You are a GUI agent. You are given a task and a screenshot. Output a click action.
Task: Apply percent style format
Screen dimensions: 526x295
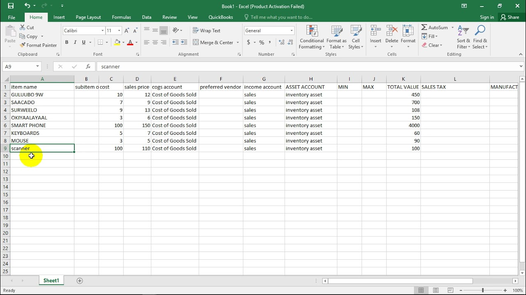(261, 43)
